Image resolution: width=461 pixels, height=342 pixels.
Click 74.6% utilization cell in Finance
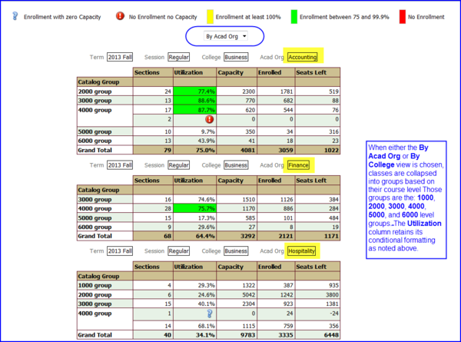click(195, 199)
